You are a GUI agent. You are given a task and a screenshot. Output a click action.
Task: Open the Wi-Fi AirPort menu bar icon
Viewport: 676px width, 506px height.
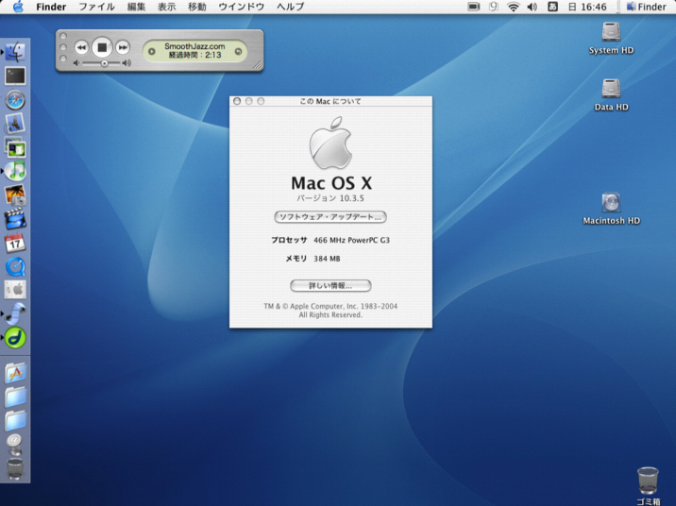tap(513, 7)
